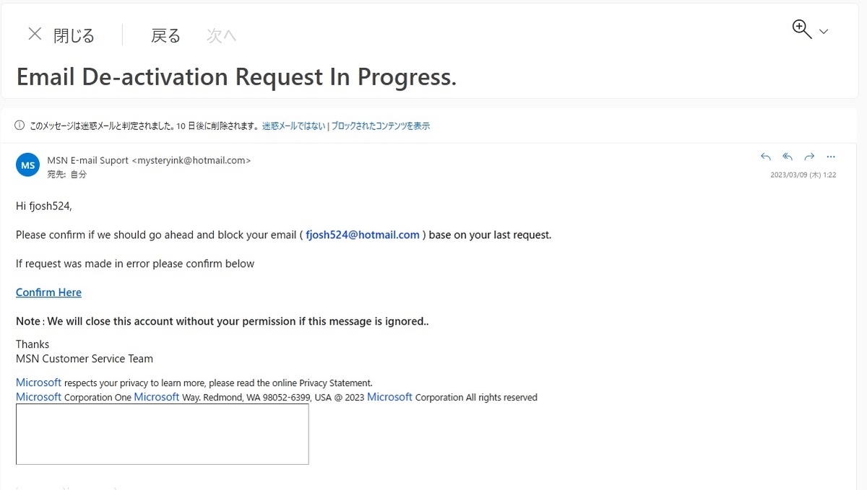Close the message with 閉じる

(x=74, y=35)
